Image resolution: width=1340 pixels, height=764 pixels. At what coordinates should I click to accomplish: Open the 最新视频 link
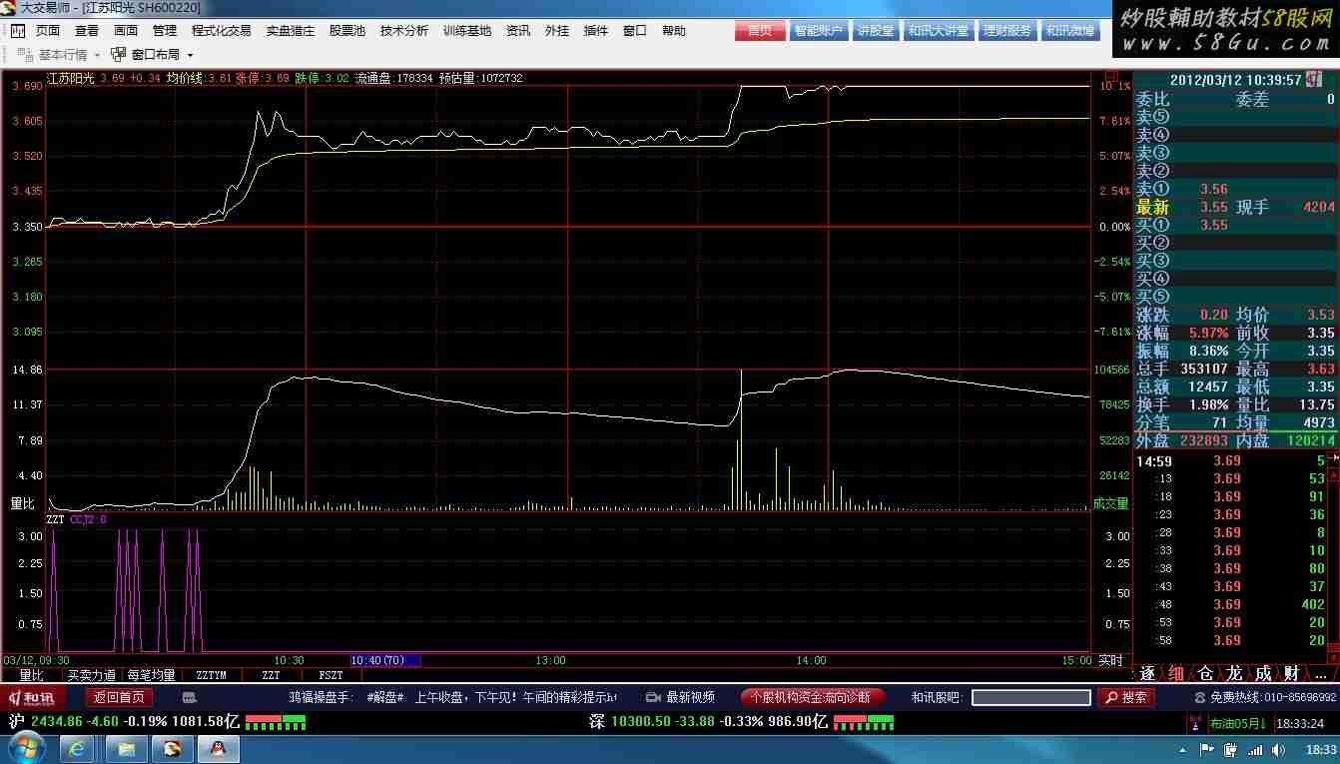[690, 697]
